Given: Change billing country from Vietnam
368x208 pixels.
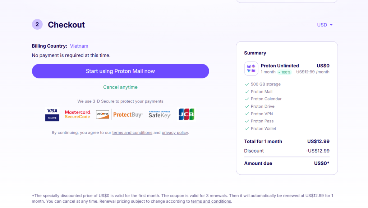Looking at the screenshot, I should [x=79, y=46].
